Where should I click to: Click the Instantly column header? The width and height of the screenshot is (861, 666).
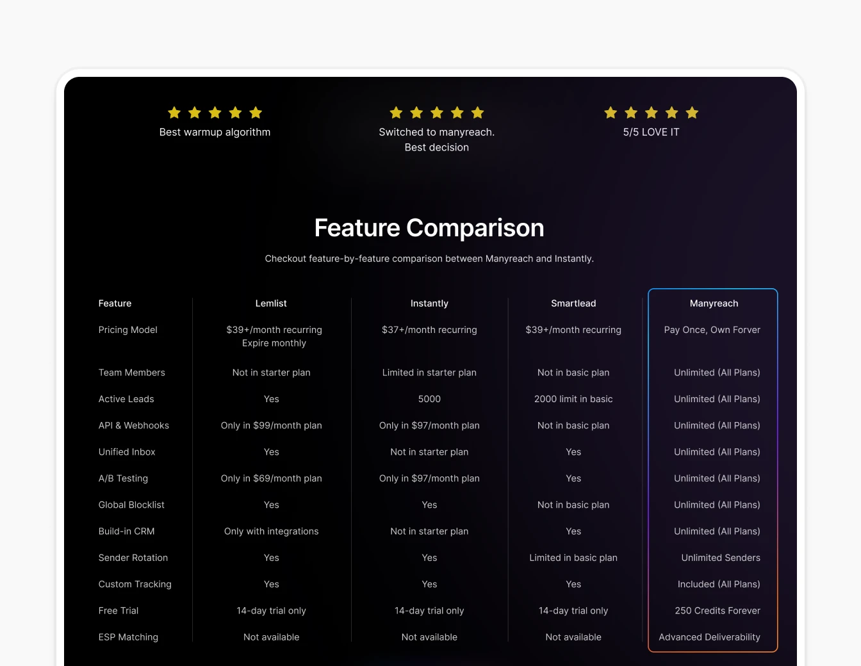pyautogui.click(x=429, y=303)
